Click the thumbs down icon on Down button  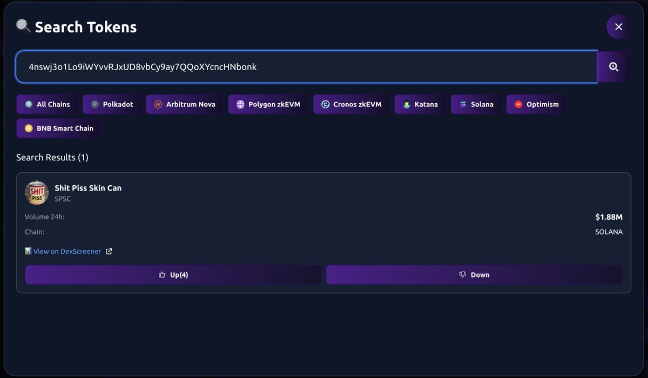pyautogui.click(x=462, y=274)
